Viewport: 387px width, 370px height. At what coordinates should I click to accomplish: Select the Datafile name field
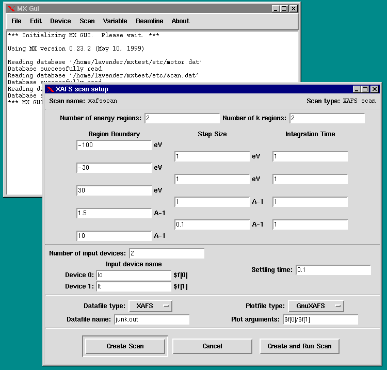coord(152,319)
